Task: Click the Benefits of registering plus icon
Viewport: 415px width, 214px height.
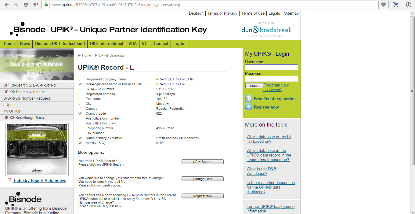Action: click(x=249, y=98)
